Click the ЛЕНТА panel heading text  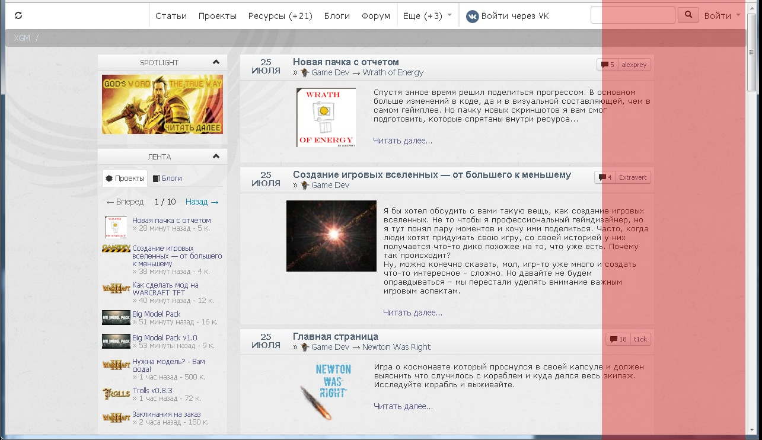click(159, 157)
